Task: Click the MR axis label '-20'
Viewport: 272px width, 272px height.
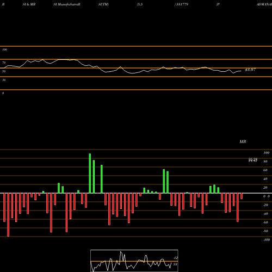Action: pyautogui.click(x=265, y=205)
